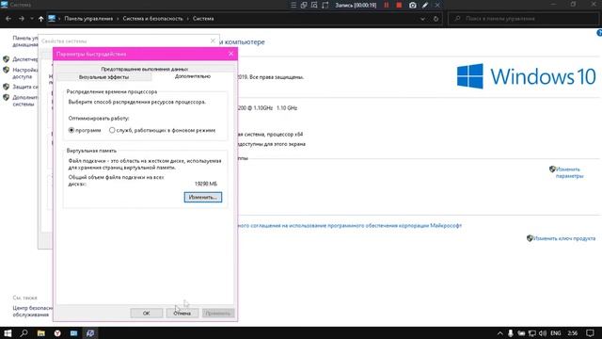Screen dimensions: 602x339
Task: Close the Свойства системы window
Action: [x=213, y=40]
